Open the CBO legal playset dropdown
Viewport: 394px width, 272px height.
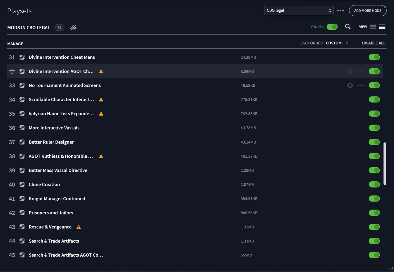(299, 11)
